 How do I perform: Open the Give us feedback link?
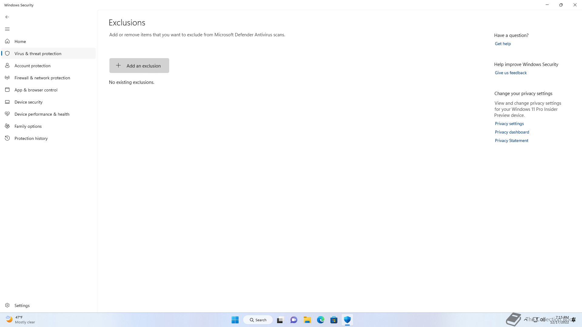[x=510, y=73]
